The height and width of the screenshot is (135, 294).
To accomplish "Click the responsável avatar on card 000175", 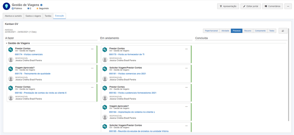I will coord(105,60).
